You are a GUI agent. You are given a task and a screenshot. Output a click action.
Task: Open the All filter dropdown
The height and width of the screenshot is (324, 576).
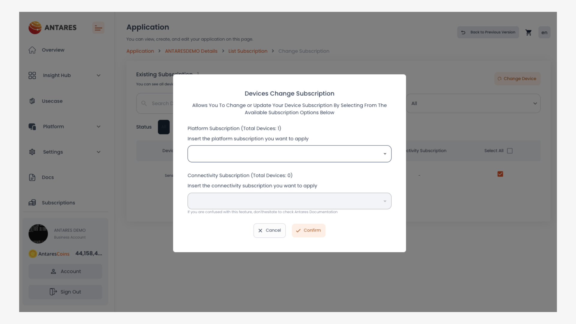[473, 103]
